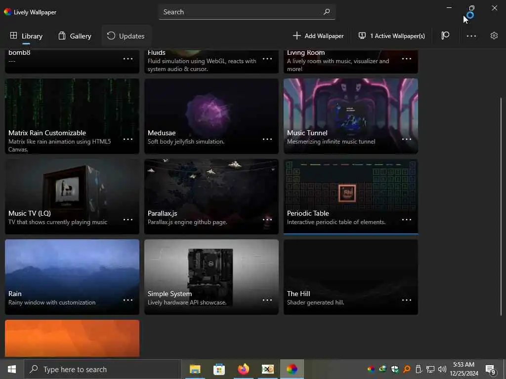Click the taskbar 'Type here to search' box
Viewport: 506px width, 379px height.
click(103, 369)
